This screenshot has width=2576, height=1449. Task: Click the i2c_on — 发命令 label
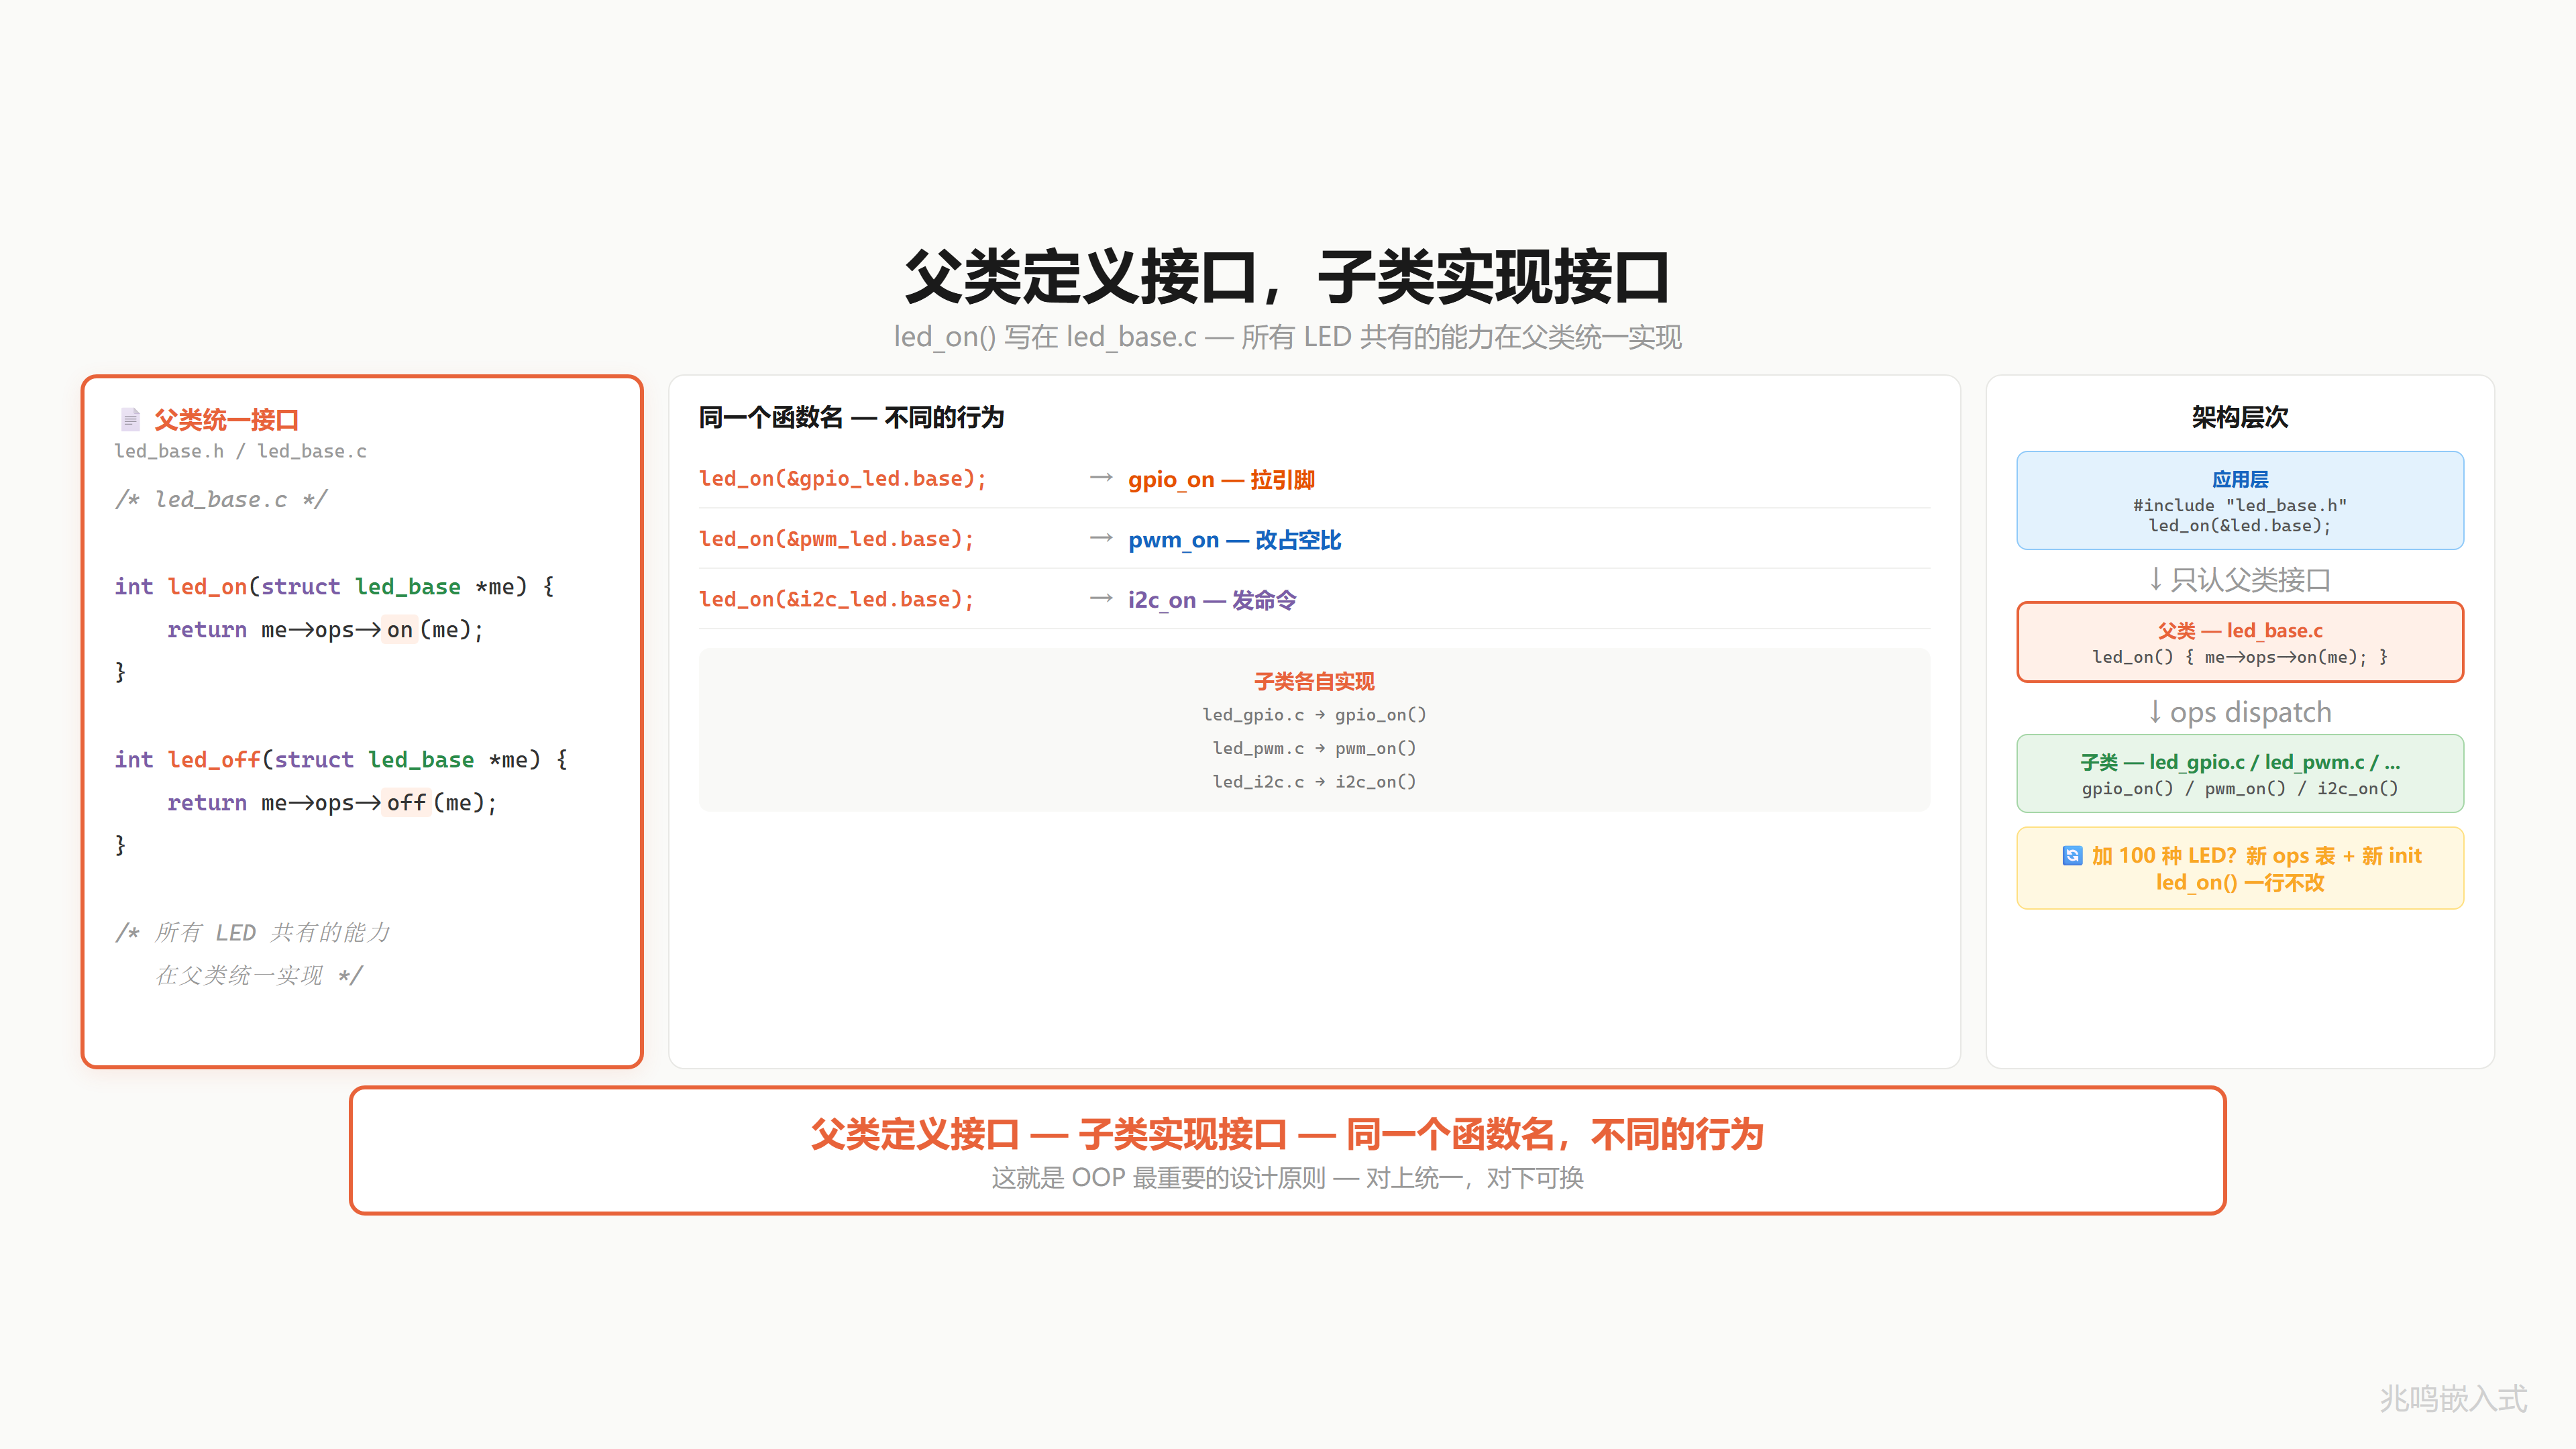1212,600
